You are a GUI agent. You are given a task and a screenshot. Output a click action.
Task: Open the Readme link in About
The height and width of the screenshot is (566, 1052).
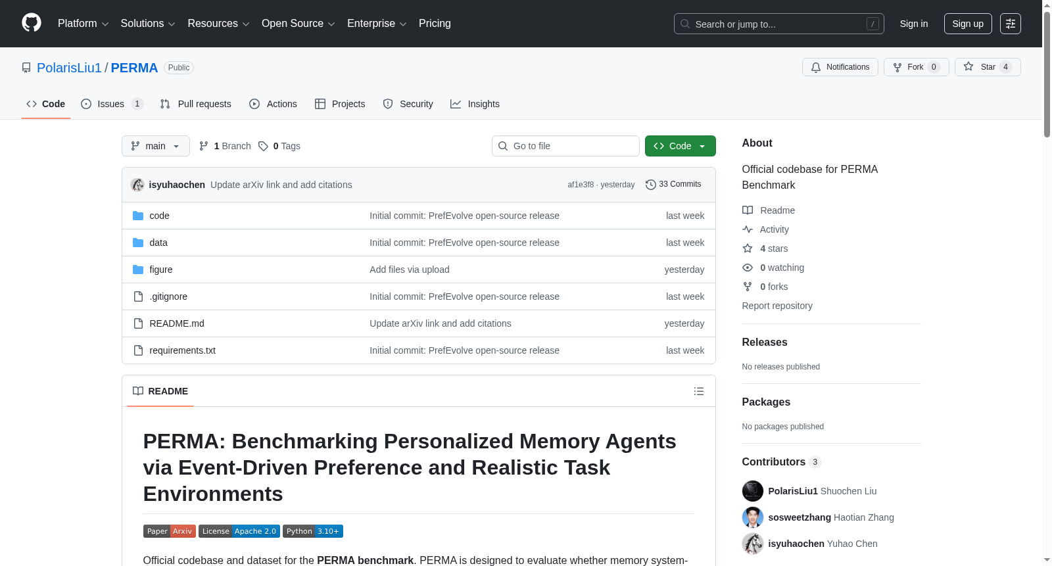tap(769, 210)
